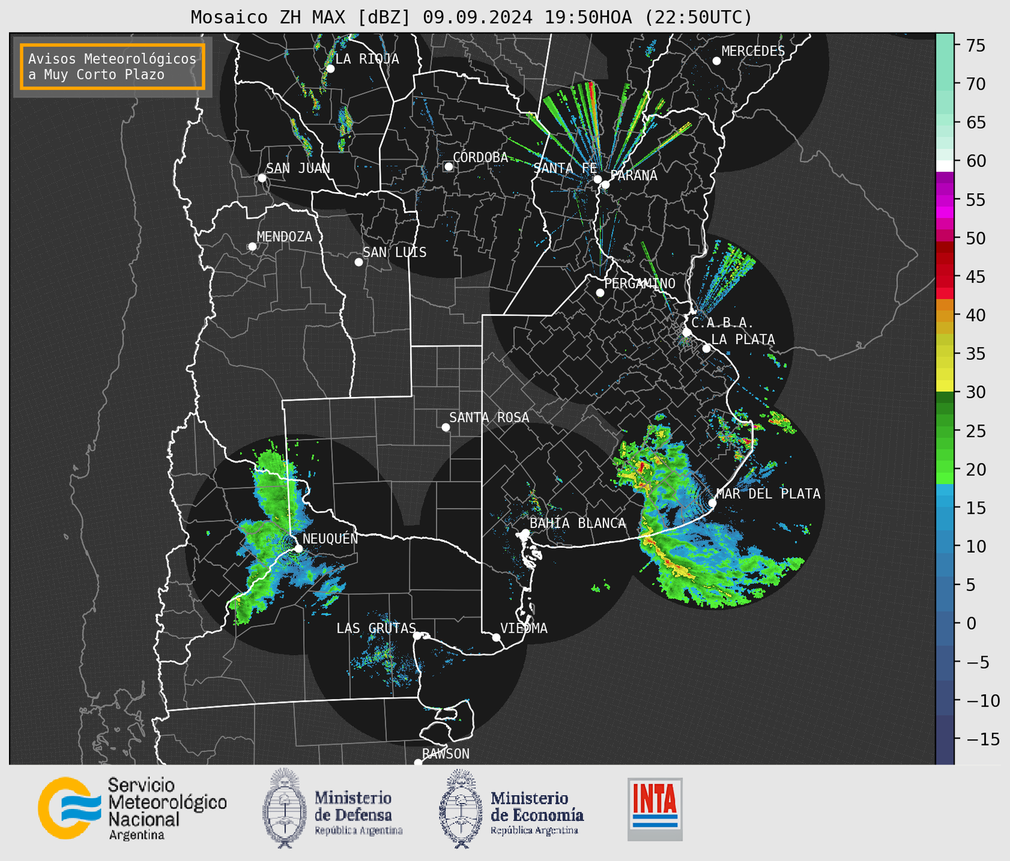Click the yellow 30 dBZ color on the scale
Screen dimensions: 1010x861
tap(945, 386)
